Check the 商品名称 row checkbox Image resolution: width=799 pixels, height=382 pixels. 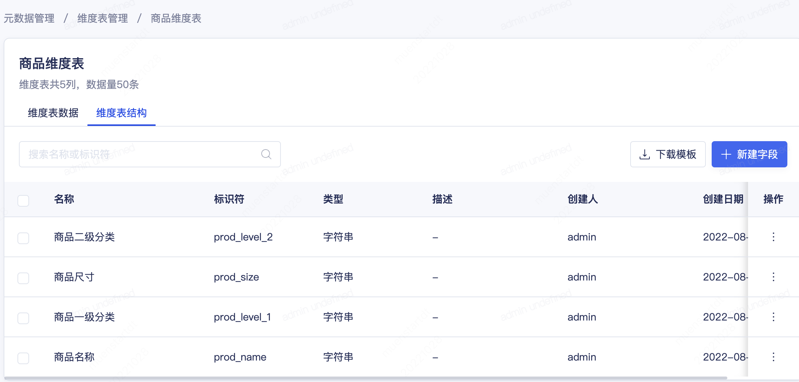point(23,358)
